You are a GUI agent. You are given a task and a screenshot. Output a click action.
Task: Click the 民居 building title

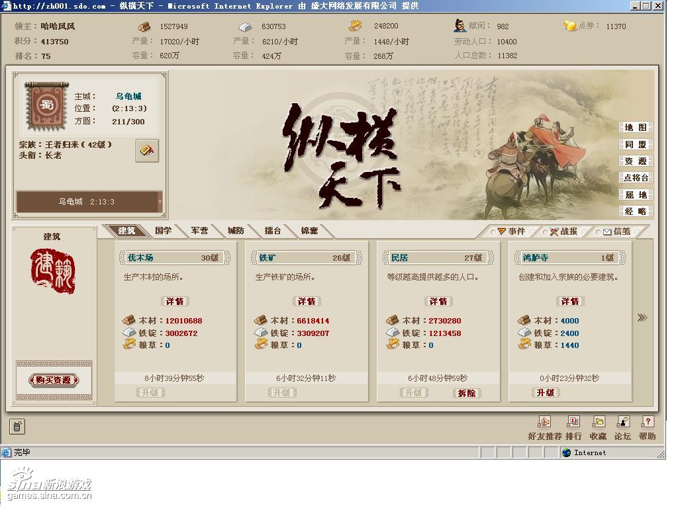point(399,258)
